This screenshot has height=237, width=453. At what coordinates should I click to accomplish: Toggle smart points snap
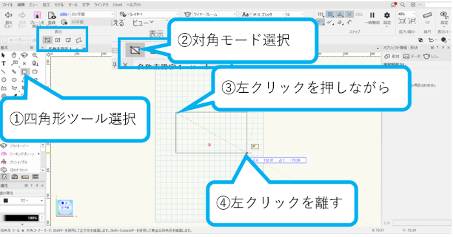tap(321, 22)
